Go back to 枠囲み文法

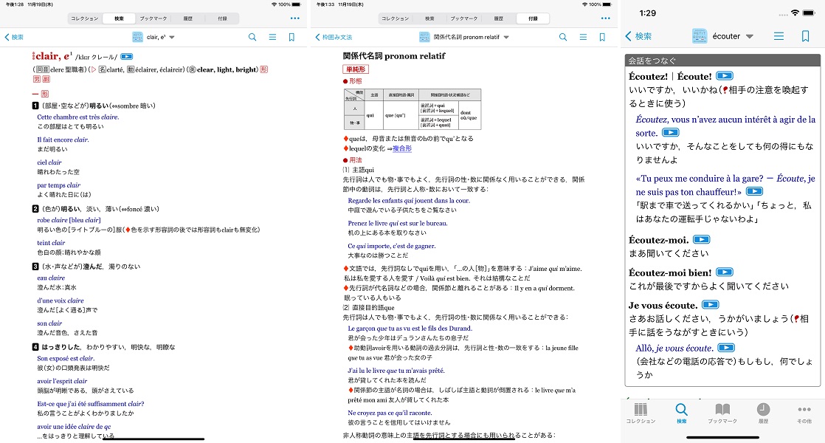tap(334, 37)
